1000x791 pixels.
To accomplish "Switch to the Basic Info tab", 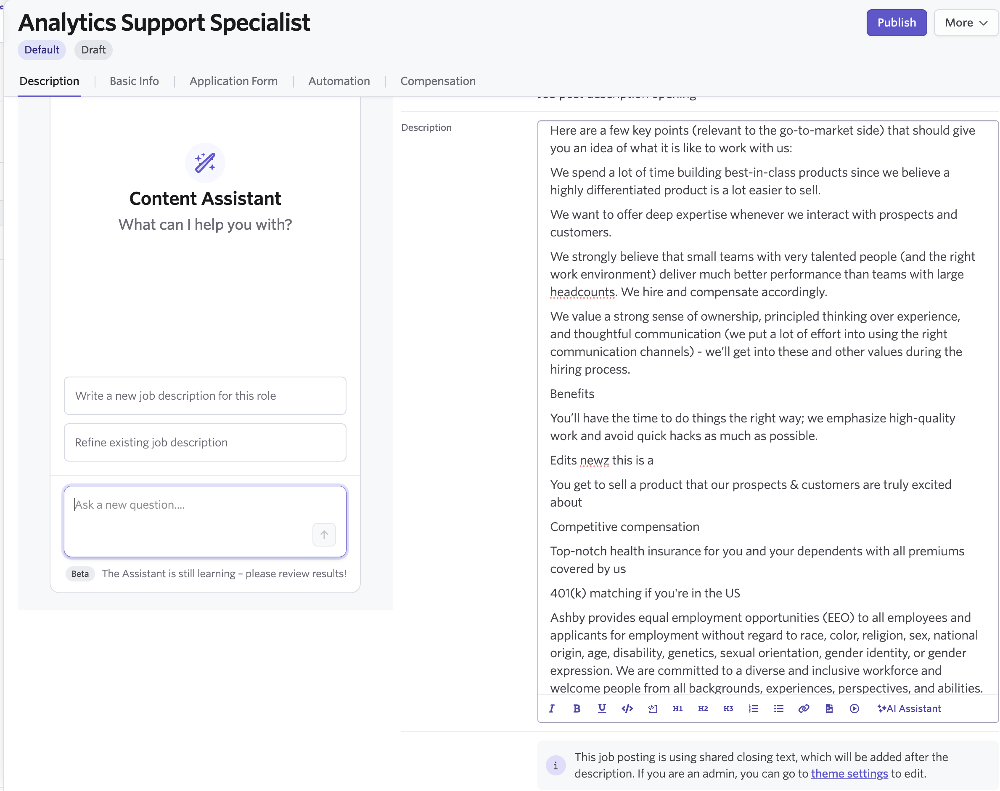I will (134, 81).
